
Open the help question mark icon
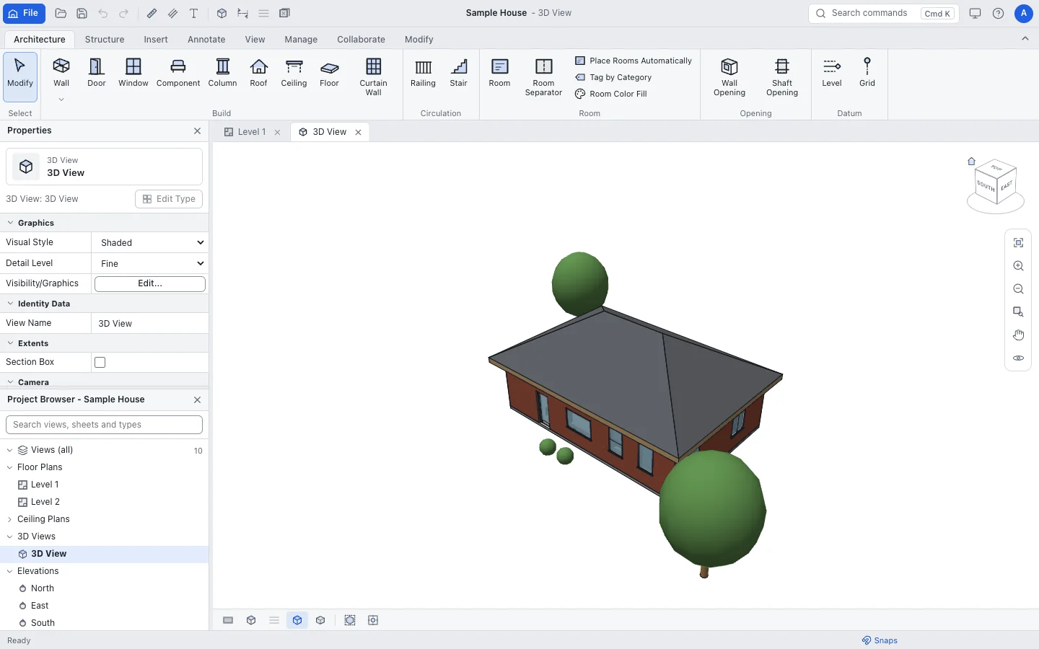click(998, 13)
